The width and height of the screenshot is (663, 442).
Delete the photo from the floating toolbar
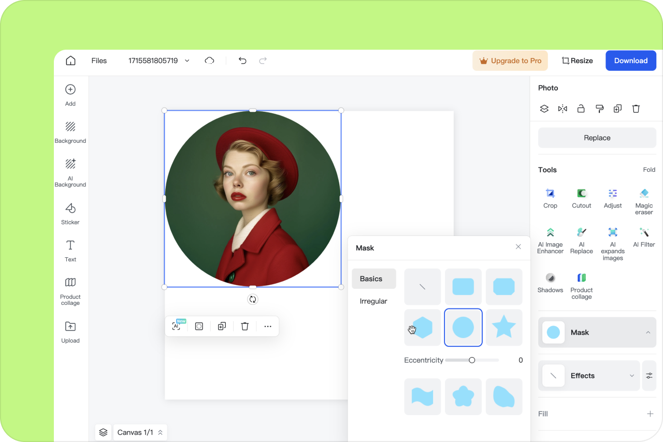(x=245, y=326)
